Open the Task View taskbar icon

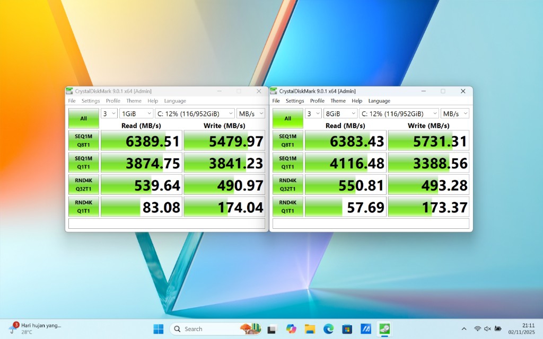pyautogui.click(x=272, y=329)
